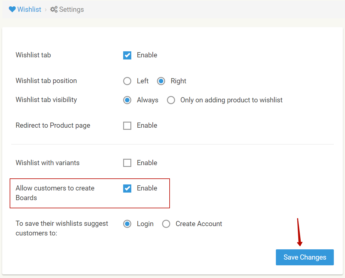Select Login radio for saving wishlists
This screenshot has height=278, width=345.
tap(127, 224)
